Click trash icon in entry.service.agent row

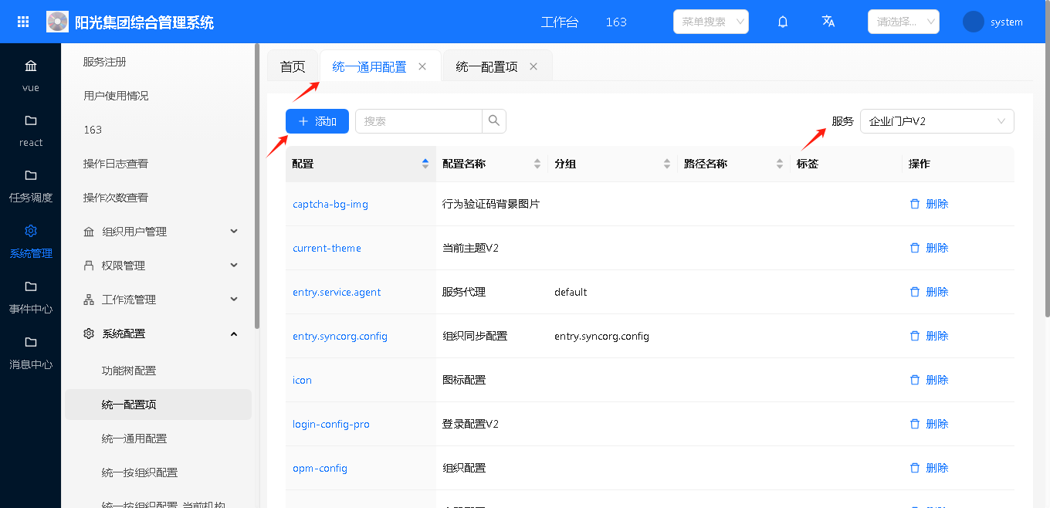tap(915, 292)
